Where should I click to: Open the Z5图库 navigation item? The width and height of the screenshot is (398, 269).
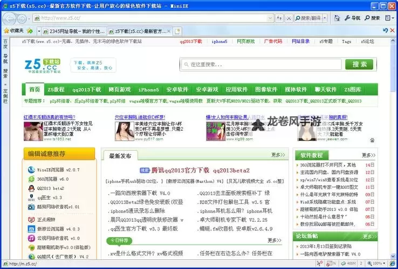353,90
